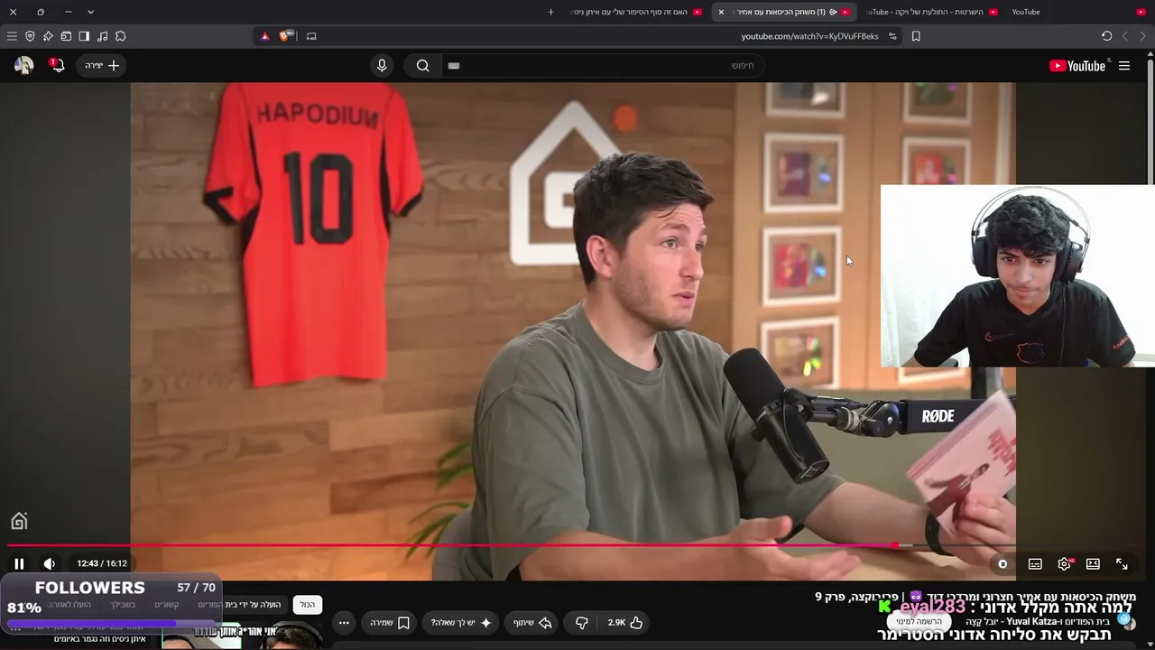Viewport: 1155px width, 650px height.
Task: Open the Brave Rewards triangle icon
Action: [x=264, y=36]
